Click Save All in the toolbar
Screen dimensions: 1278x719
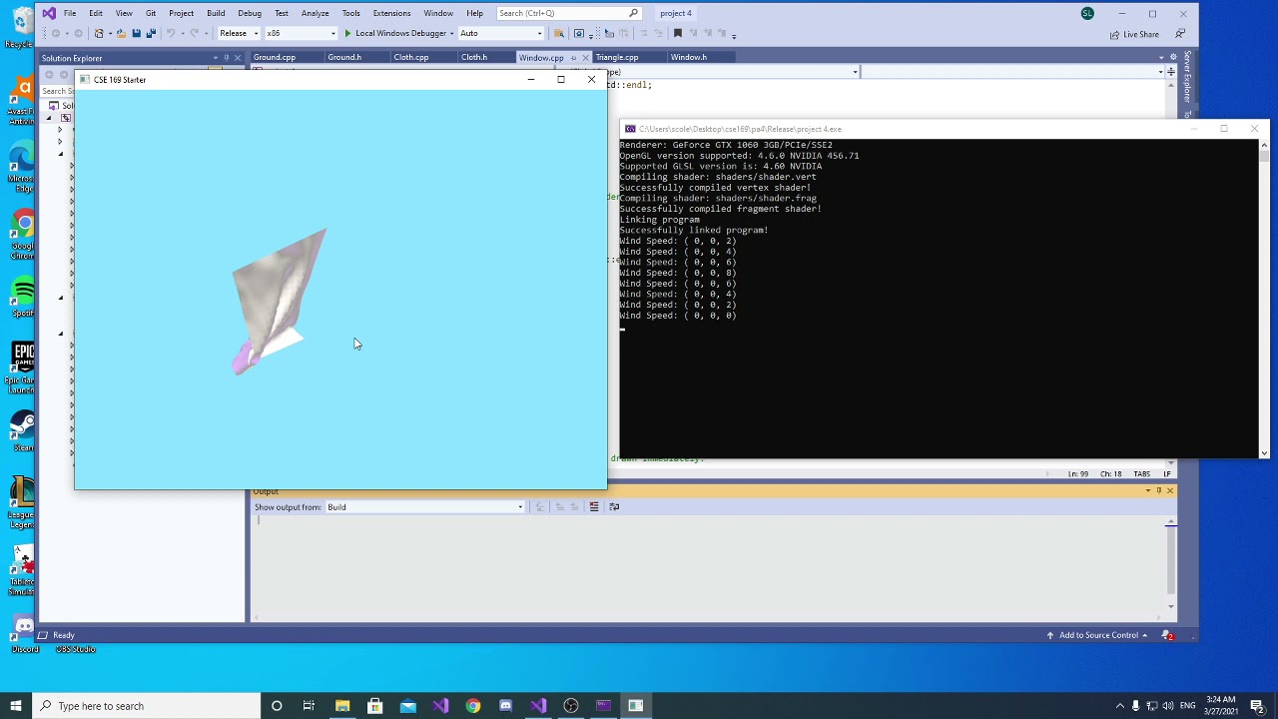[151, 33]
